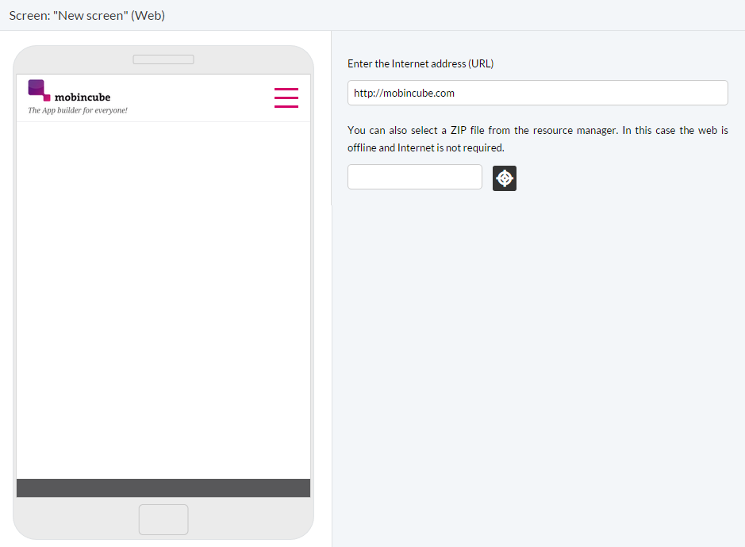The width and height of the screenshot is (745, 547).
Task: Click the empty ZIP file input box
Action: pos(415,177)
